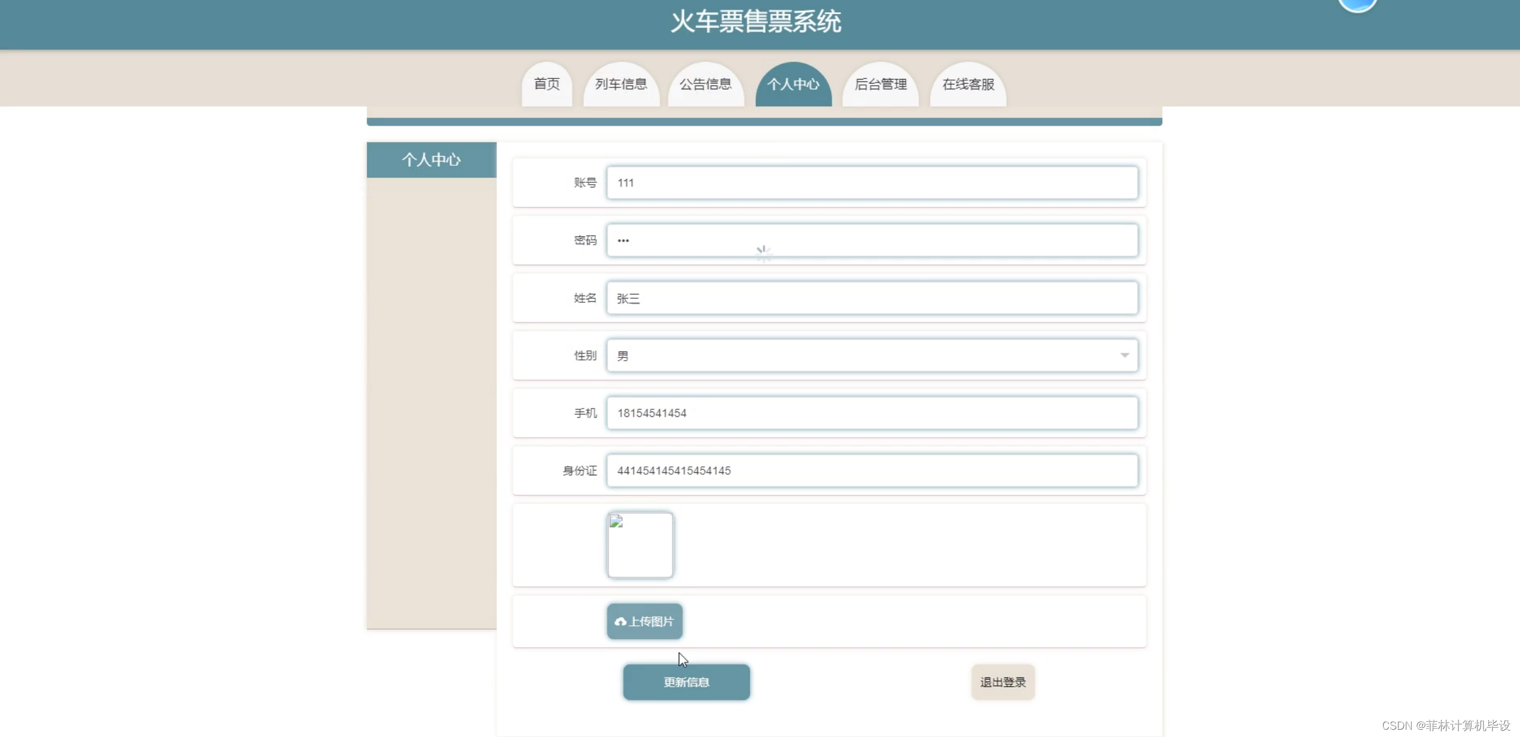
Task: Click the 上传图片 upload button
Action: tap(644, 622)
